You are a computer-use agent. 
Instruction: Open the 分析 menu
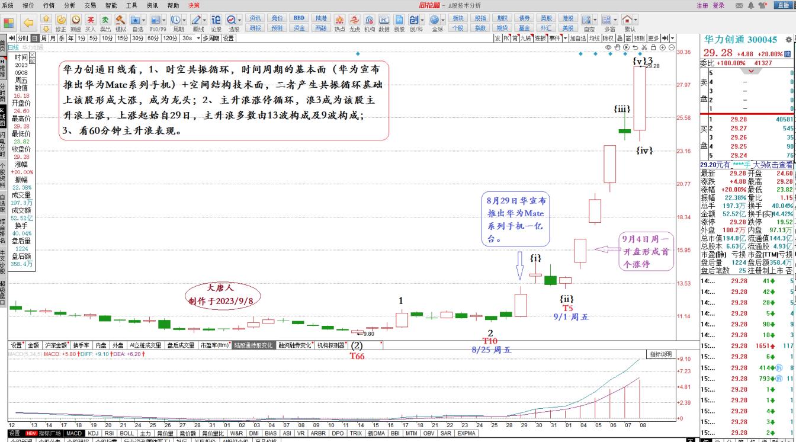(69, 5)
